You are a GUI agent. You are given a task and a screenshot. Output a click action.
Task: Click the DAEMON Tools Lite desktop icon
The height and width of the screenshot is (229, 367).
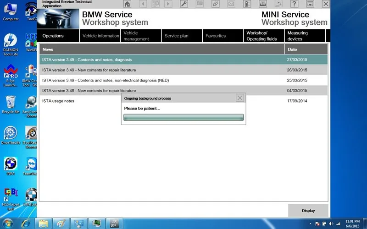(11, 44)
